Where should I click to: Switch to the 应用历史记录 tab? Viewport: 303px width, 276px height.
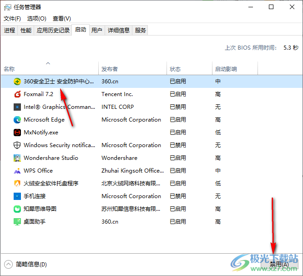tap(53, 30)
